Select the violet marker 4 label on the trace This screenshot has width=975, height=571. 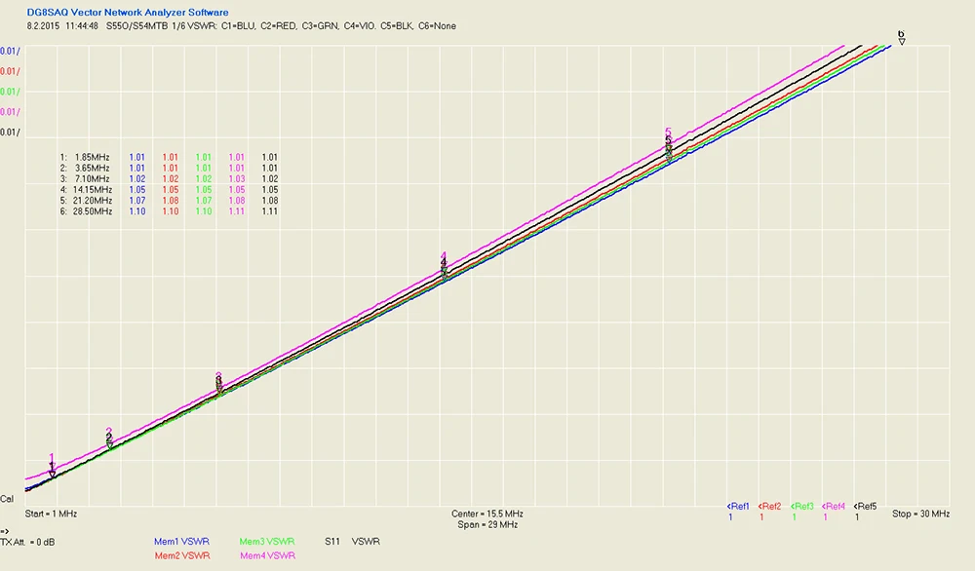coord(444,256)
